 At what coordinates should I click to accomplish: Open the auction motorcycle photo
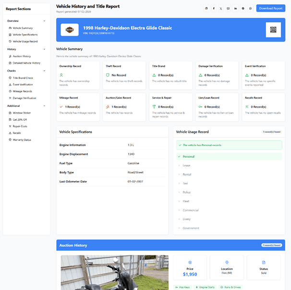[x=115, y=272]
